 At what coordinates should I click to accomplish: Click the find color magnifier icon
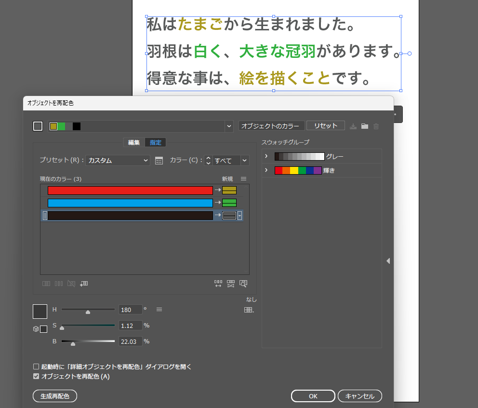pyautogui.click(x=243, y=284)
